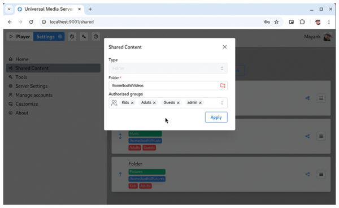Click the Apply button
Screen dimensions: 339x208
tap(216, 117)
